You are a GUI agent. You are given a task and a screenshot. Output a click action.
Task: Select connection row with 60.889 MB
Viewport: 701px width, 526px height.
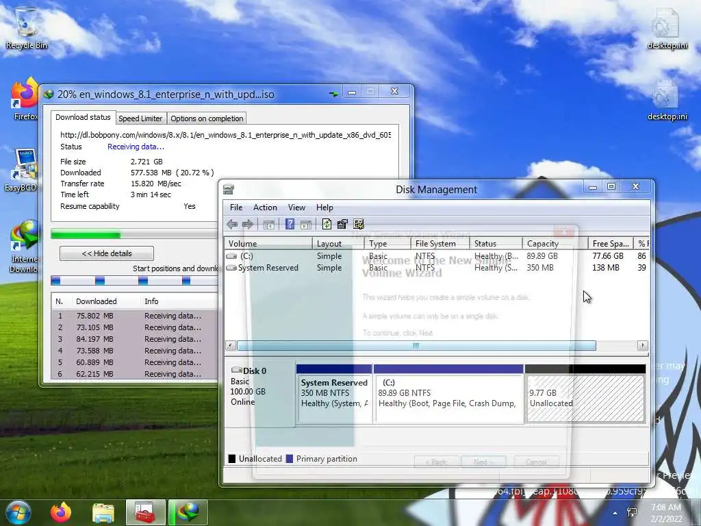pos(134,362)
